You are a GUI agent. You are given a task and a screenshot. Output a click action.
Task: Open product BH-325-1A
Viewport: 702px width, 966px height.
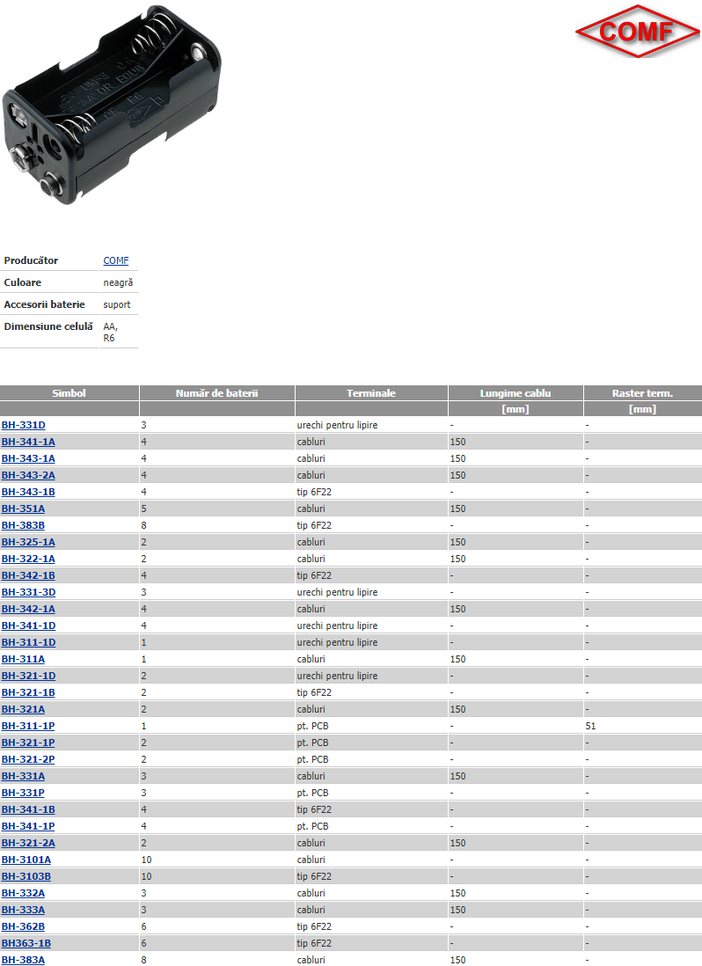28,542
